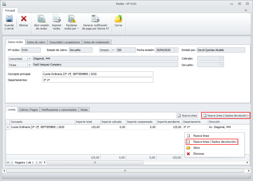
Task: Select the Cuota Ordinaria concept cell
Action: [x=42, y=127]
